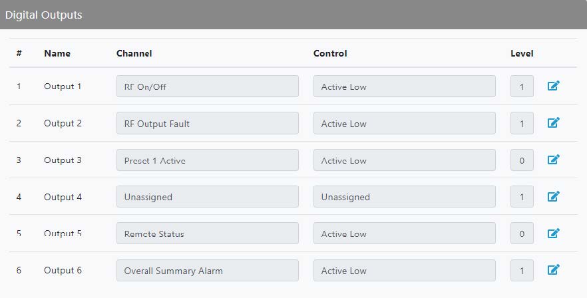Click Output 6's Active Low control field

(x=404, y=271)
